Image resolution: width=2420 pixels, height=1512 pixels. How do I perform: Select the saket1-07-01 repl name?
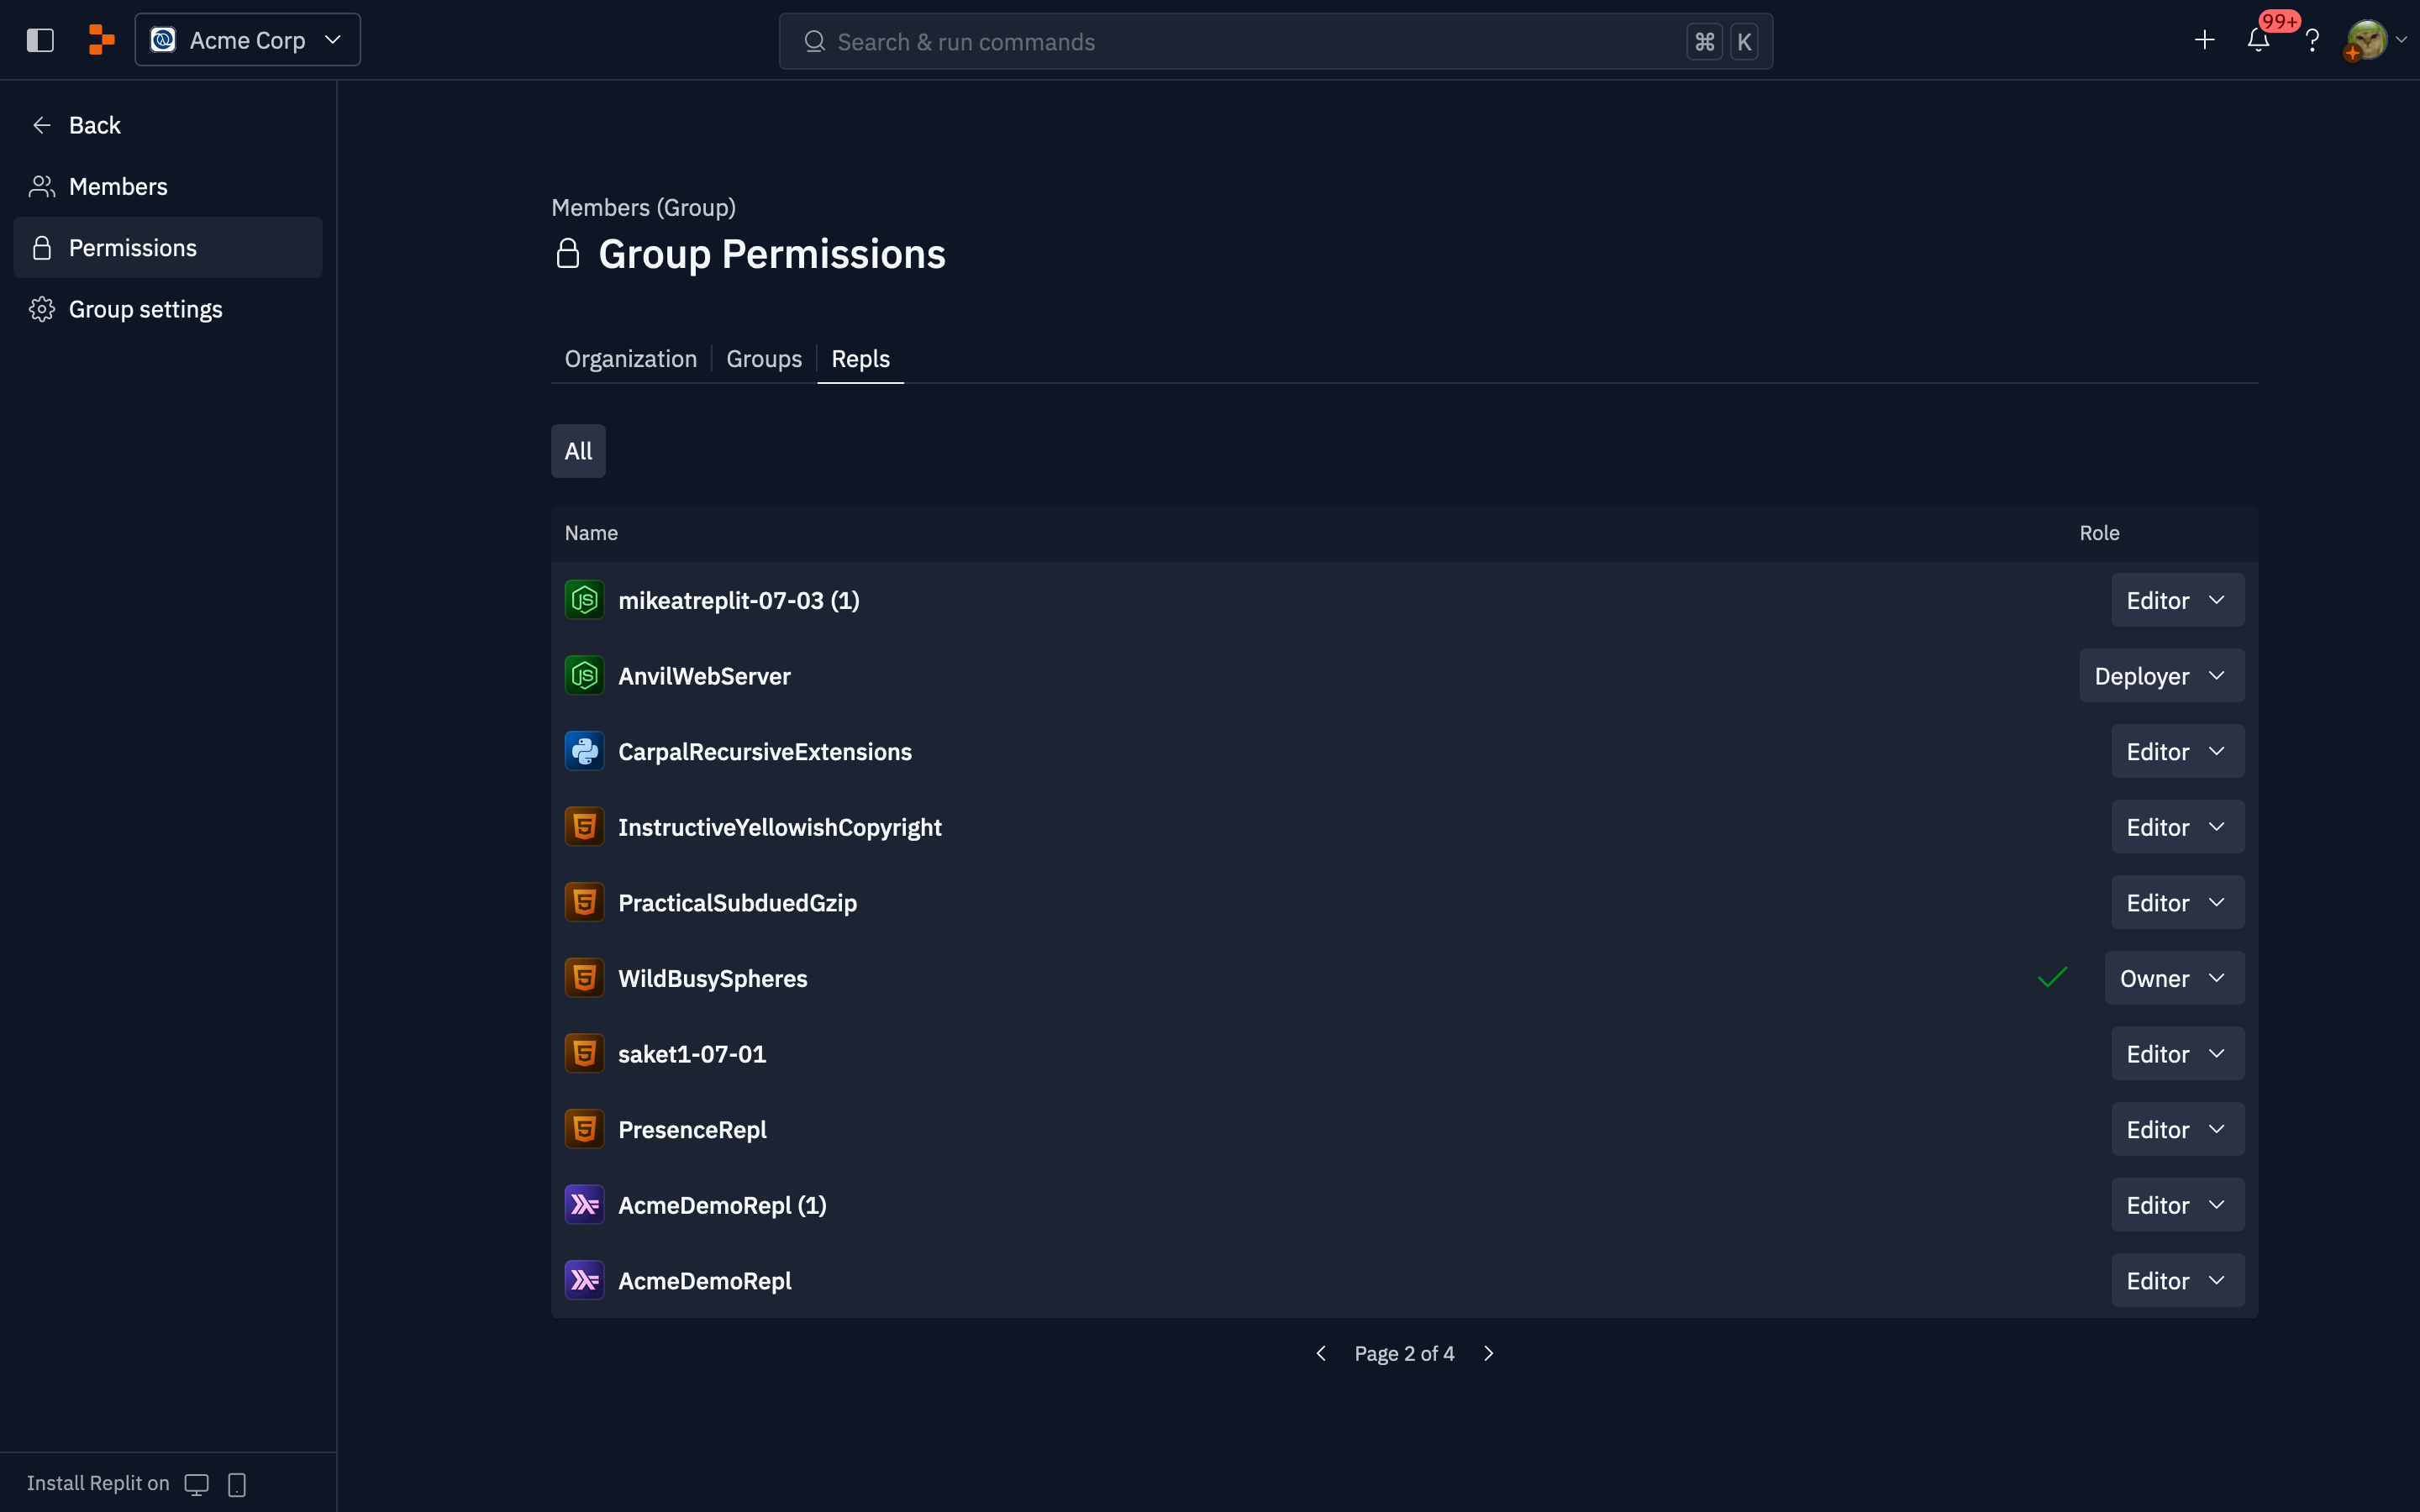click(x=692, y=1054)
